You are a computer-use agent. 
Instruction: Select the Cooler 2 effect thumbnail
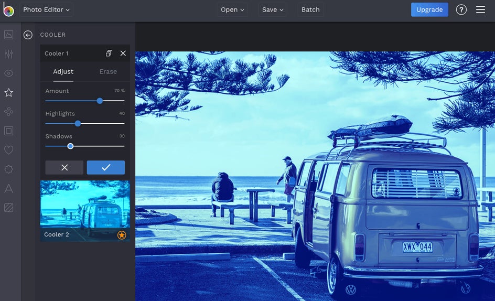85,211
